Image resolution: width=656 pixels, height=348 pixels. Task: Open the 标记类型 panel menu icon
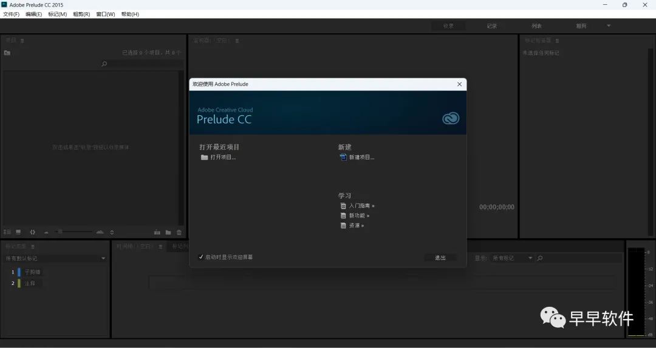33,247
